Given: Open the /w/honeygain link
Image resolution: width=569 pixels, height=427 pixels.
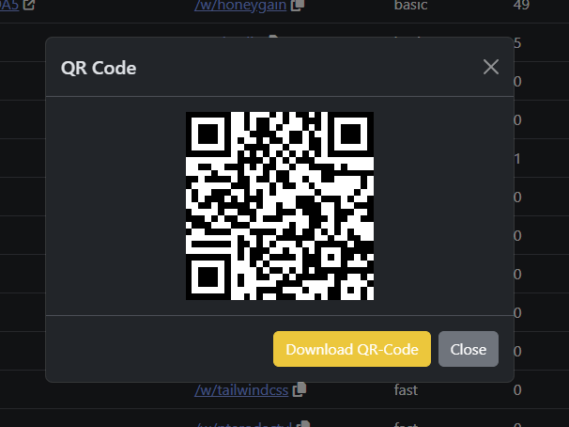Looking at the screenshot, I should [x=240, y=5].
